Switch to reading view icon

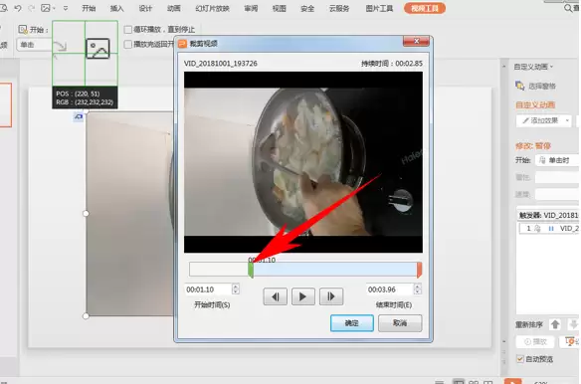tap(488, 382)
